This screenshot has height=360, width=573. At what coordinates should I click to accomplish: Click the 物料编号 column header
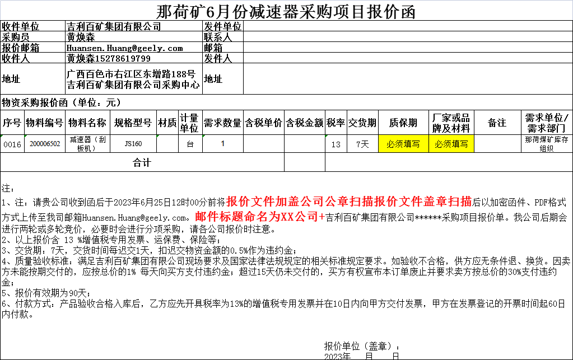(x=45, y=123)
